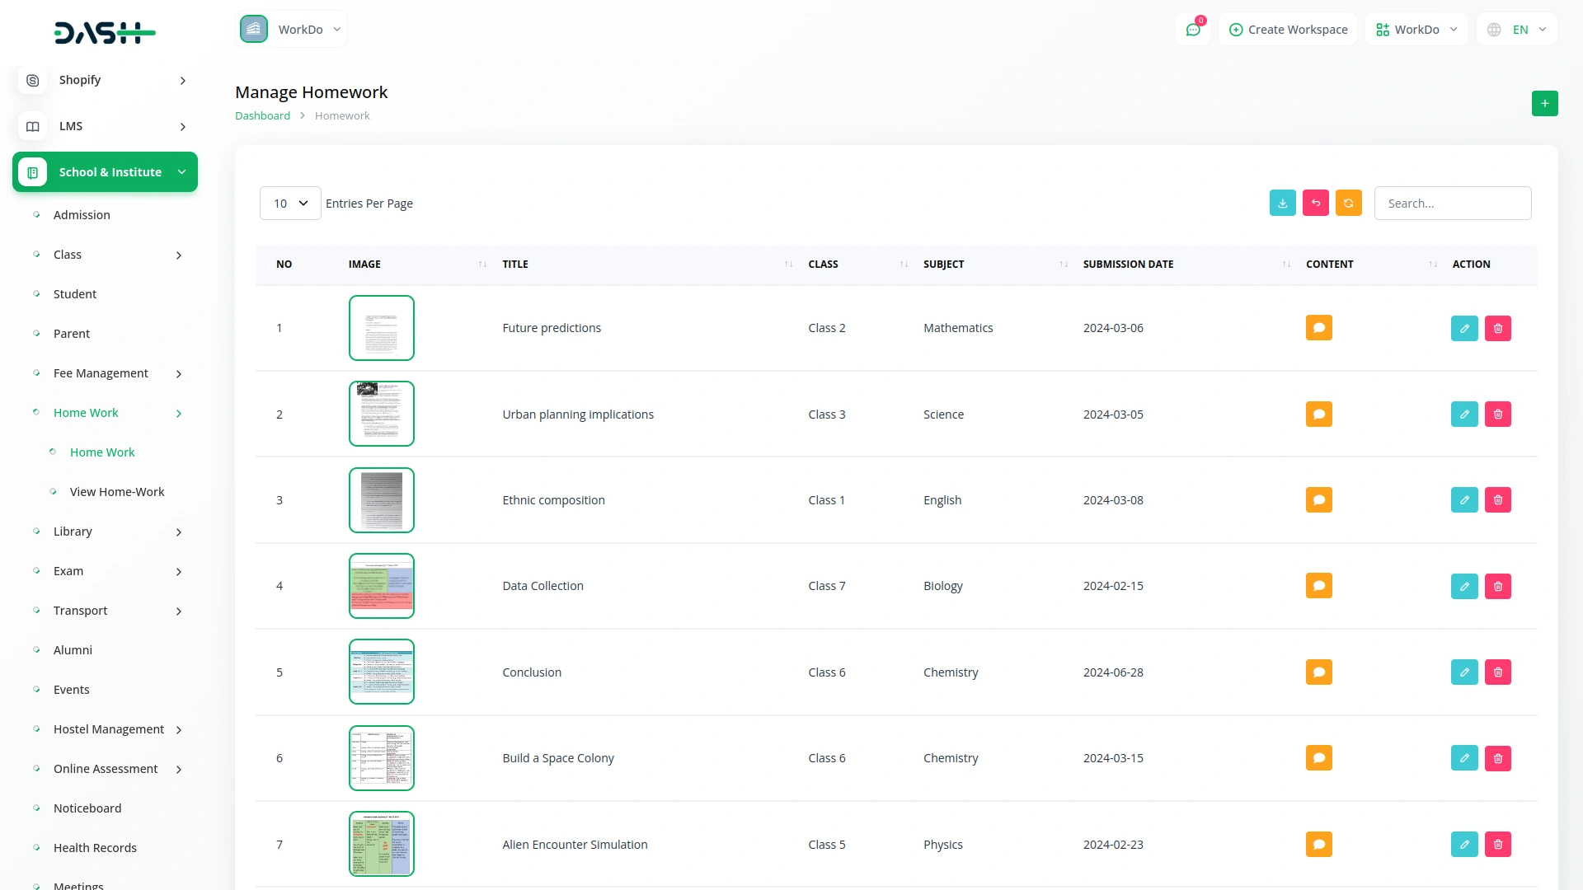Image resolution: width=1583 pixels, height=890 pixels.
Task: Edit the Urban planning implications homework
Action: (x=1463, y=415)
